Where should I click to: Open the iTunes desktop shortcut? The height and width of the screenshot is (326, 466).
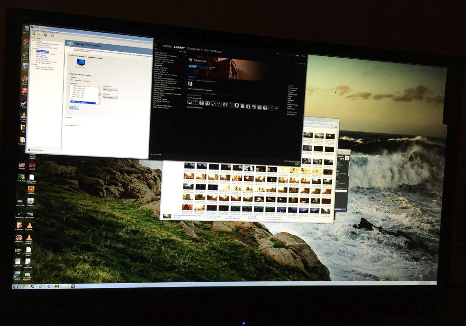pos(25,91)
